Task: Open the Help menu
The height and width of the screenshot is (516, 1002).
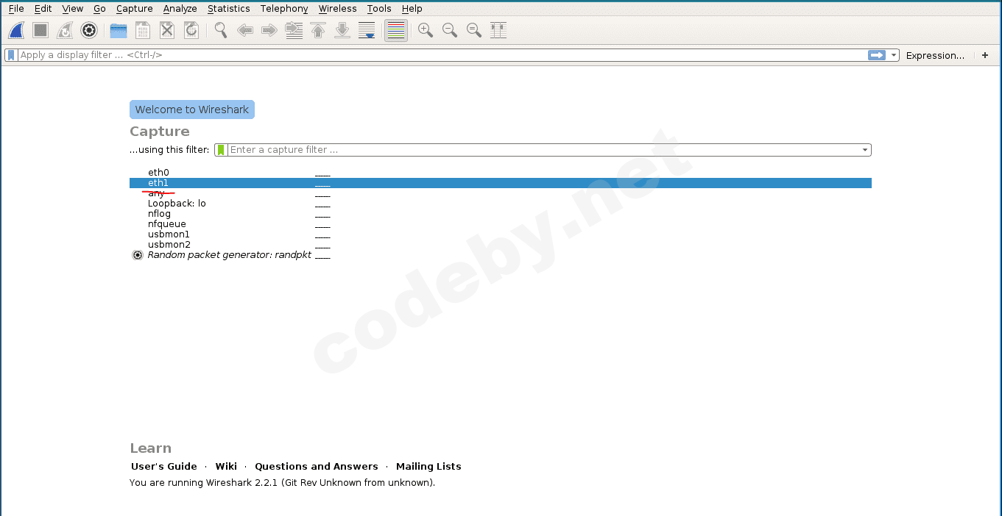Action: pyautogui.click(x=412, y=9)
